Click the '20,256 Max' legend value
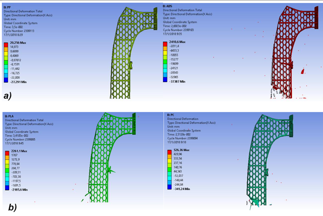The width and height of the screenshot is (323, 216). [x=18, y=43]
